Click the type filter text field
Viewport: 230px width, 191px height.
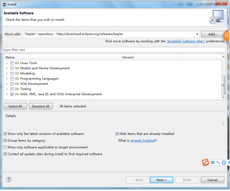(114, 50)
